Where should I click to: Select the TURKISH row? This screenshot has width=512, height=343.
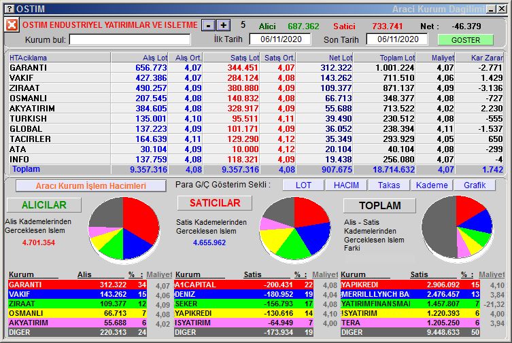256,118
